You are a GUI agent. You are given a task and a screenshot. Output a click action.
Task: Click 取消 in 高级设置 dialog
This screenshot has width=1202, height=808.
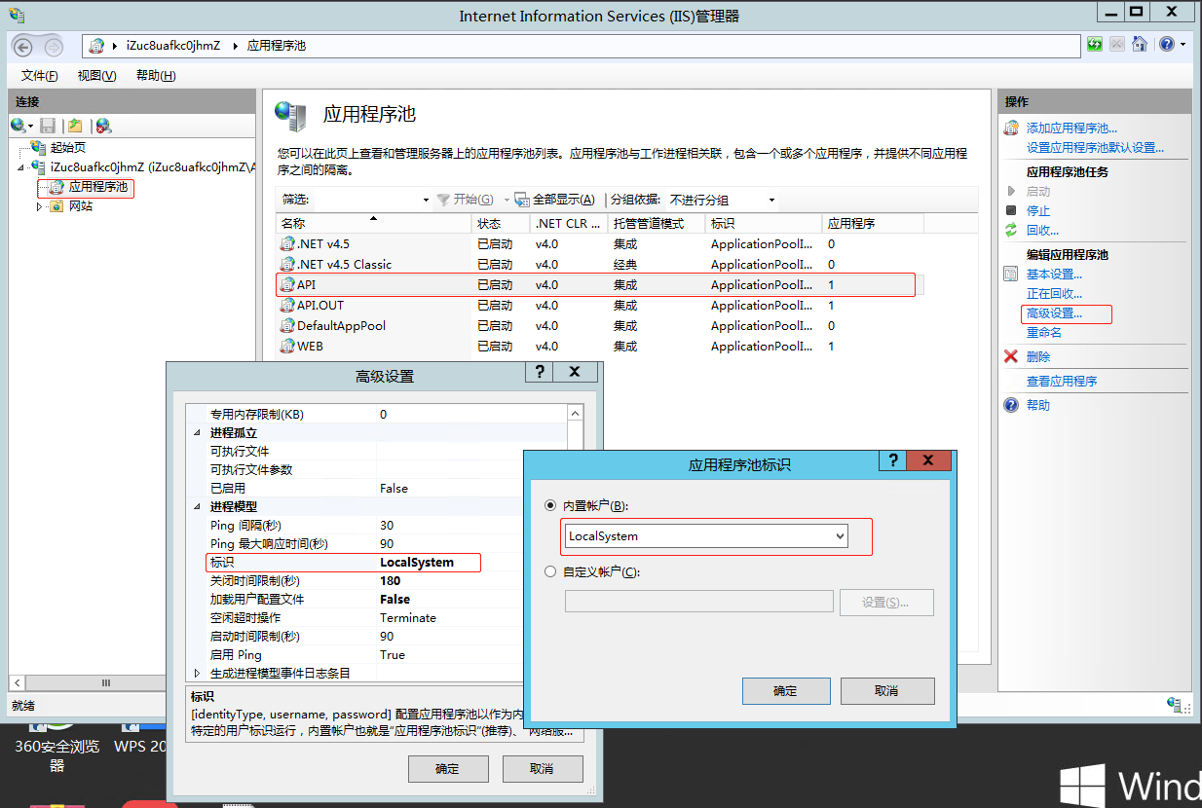[542, 769]
